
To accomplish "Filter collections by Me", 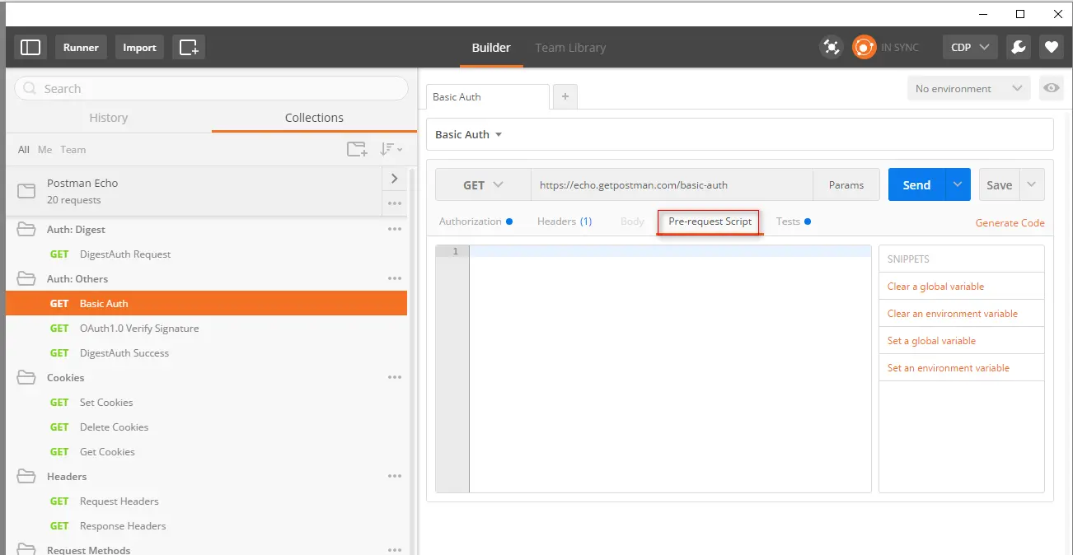I will point(45,149).
